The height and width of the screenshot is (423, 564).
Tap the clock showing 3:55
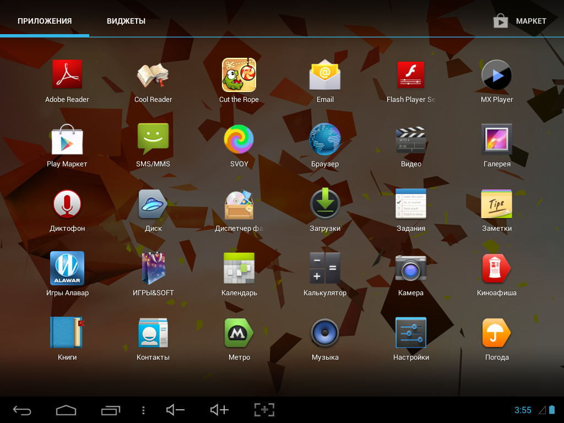coord(523,410)
